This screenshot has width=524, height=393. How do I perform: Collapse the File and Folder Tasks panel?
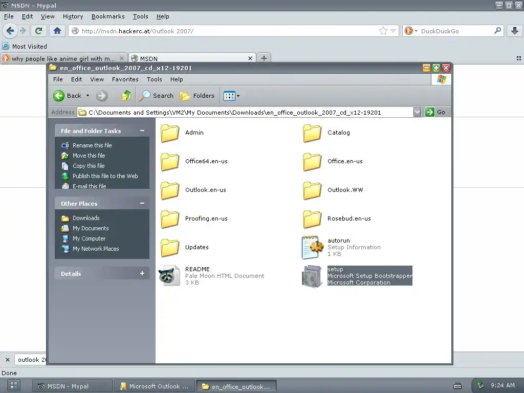142,130
